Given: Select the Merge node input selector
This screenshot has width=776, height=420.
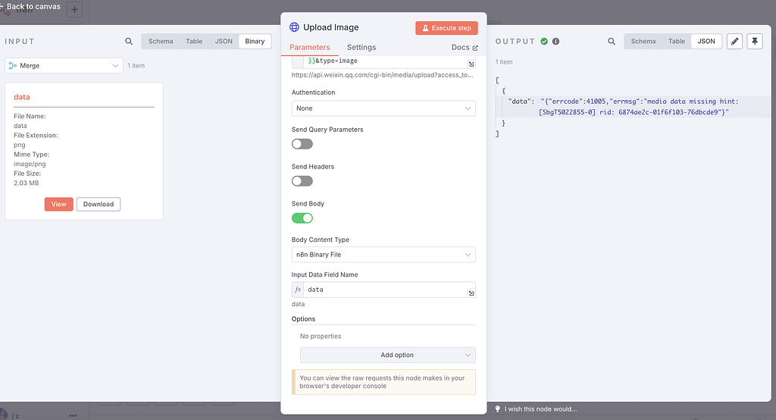Looking at the screenshot, I should point(64,66).
